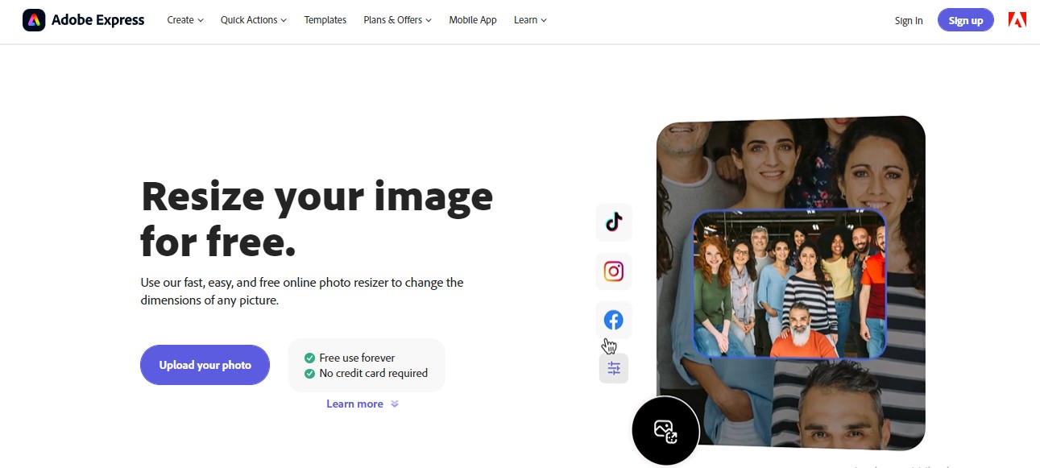Click the Sign up button

point(965,19)
